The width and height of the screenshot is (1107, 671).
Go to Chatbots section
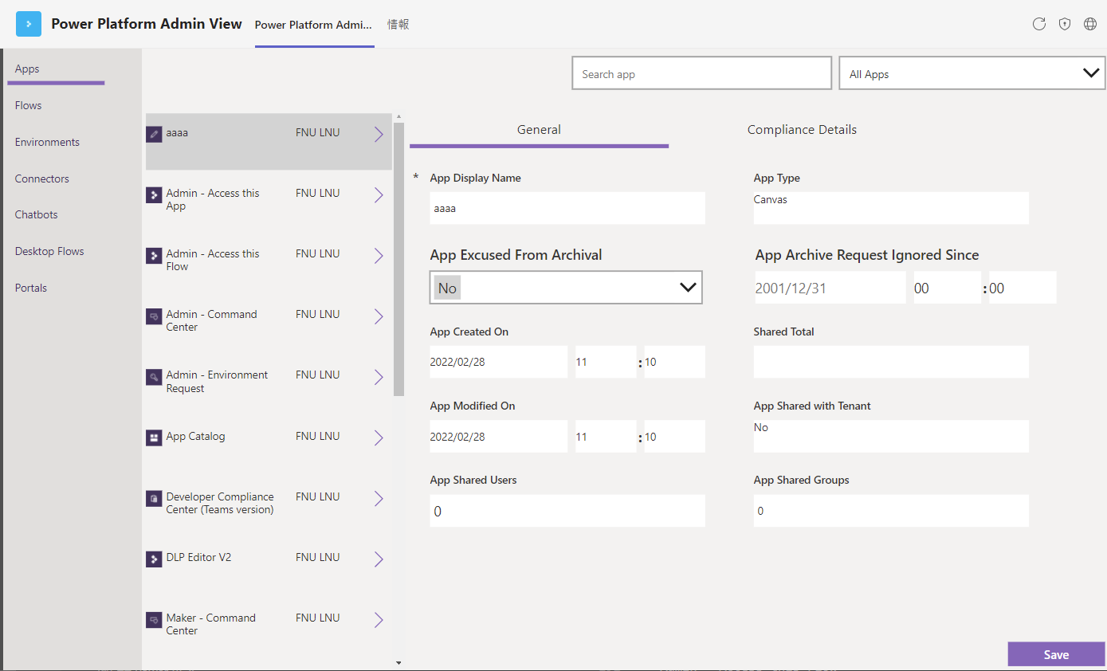[36, 214]
